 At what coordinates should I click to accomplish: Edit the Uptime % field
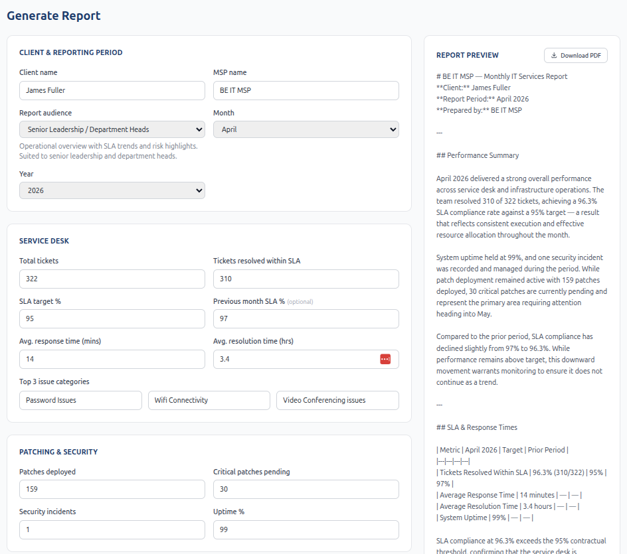[306, 529]
